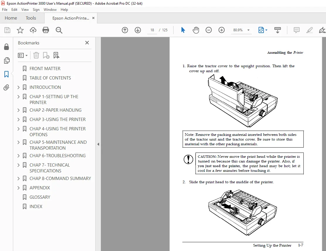Jump to INDEX bookmark
Viewport: 326px width, 251px height.
pyautogui.click(x=36, y=206)
